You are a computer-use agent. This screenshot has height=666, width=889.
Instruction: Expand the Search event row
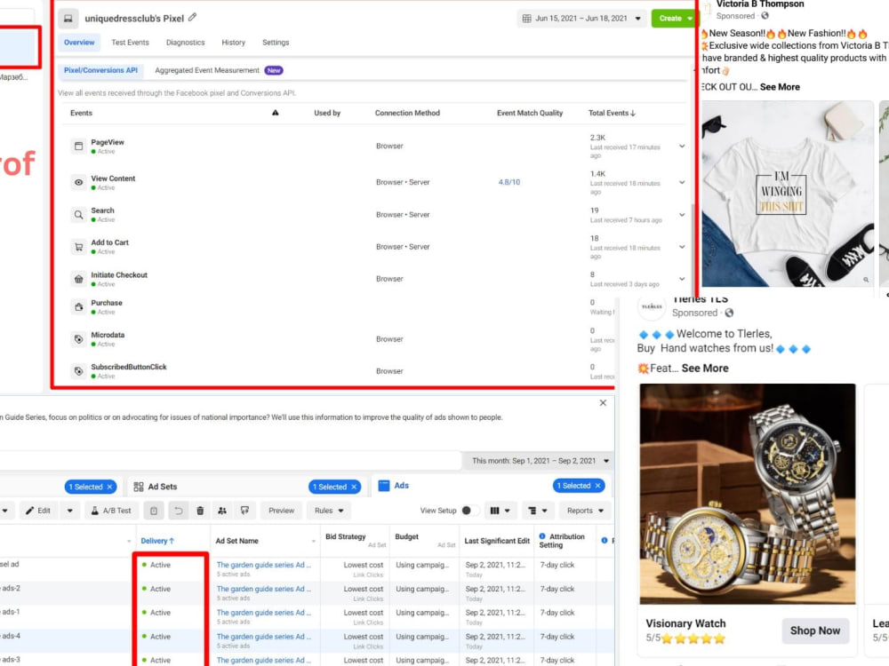(682, 215)
